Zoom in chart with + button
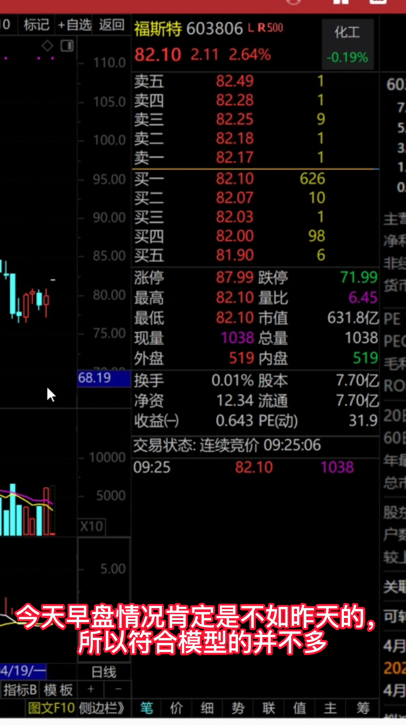 tap(91, 690)
